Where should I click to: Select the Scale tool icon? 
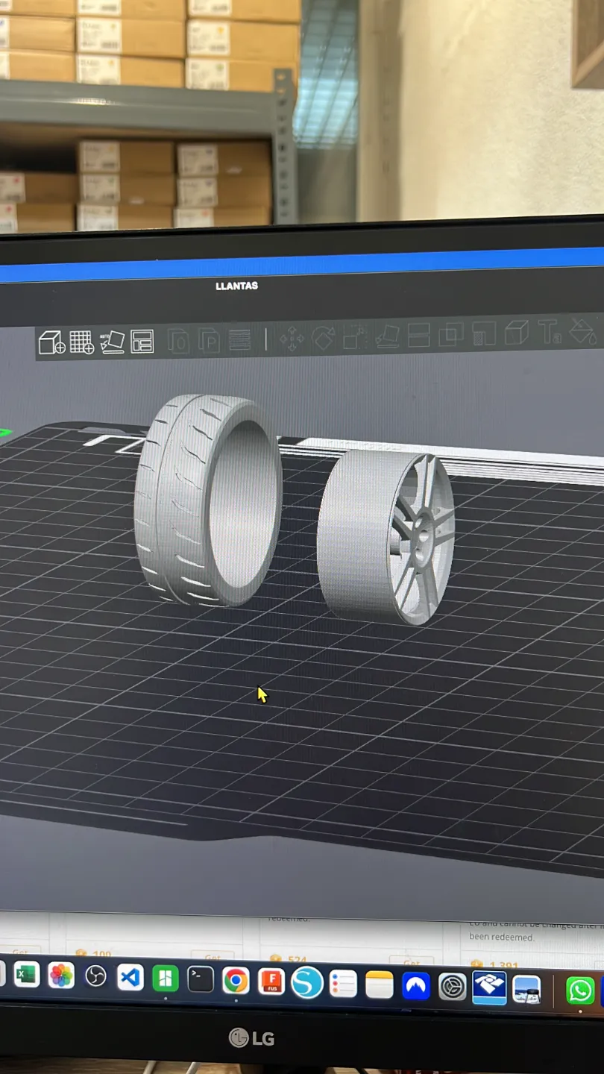[x=355, y=337]
